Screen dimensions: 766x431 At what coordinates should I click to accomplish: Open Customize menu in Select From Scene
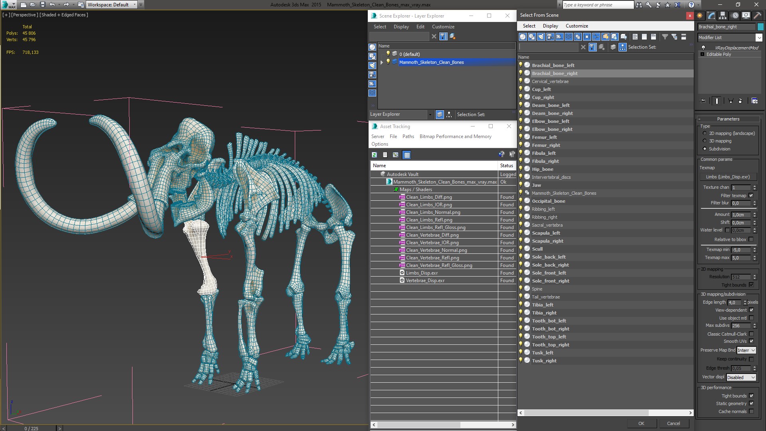pyautogui.click(x=576, y=26)
